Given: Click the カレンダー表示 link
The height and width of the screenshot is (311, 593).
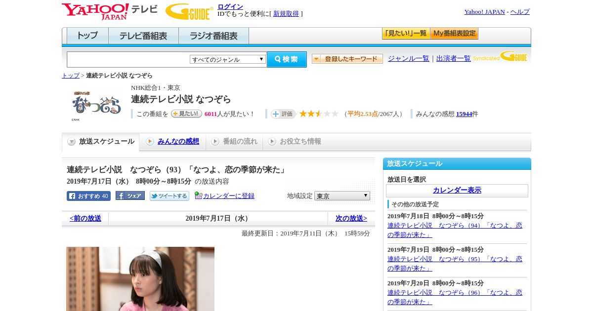Looking at the screenshot, I should click(457, 191).
